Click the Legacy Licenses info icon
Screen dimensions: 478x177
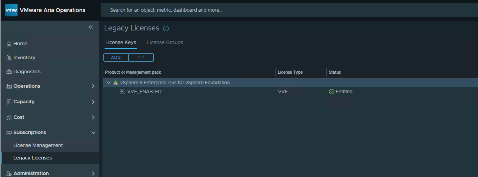[x=166, y=28]
